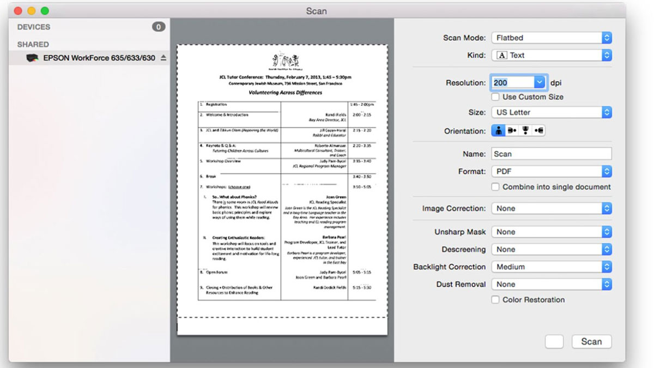Click the devices count badge
Viewport: 654px width, 368px height.
(x=159, y=27)
